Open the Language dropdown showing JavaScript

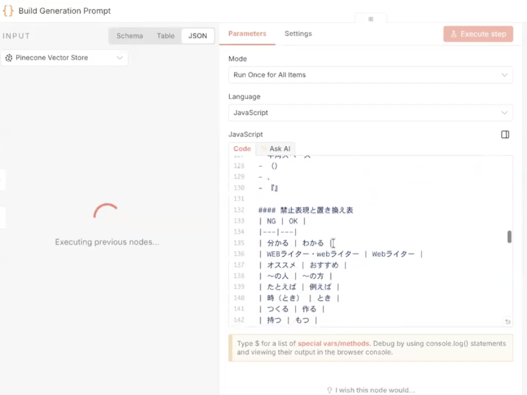370,113
